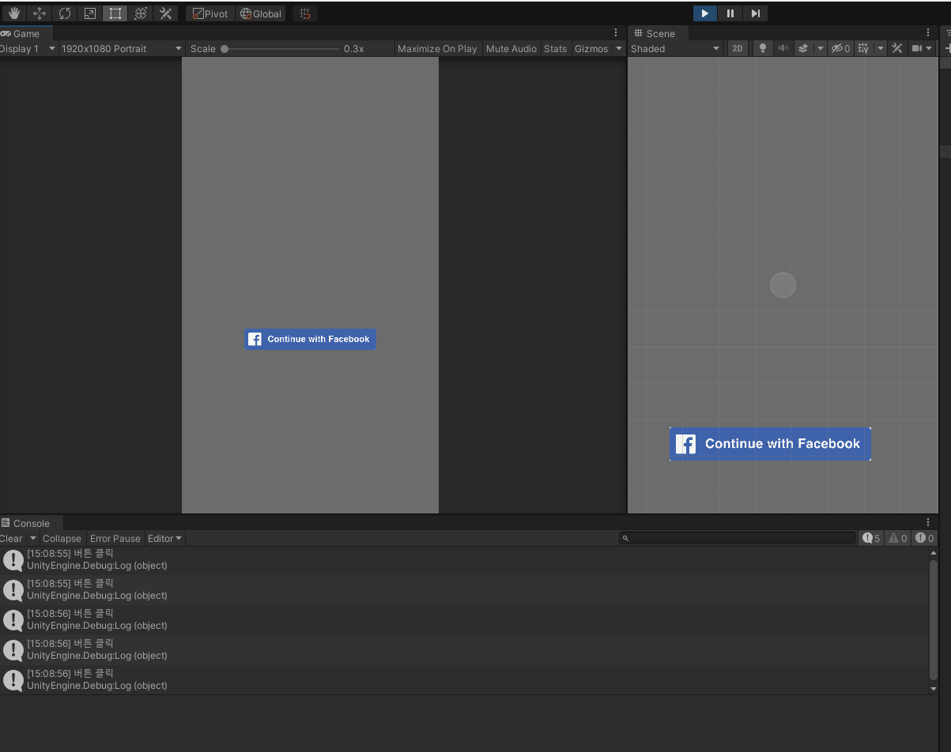Open custom editor tools in main toolbar

166,13
